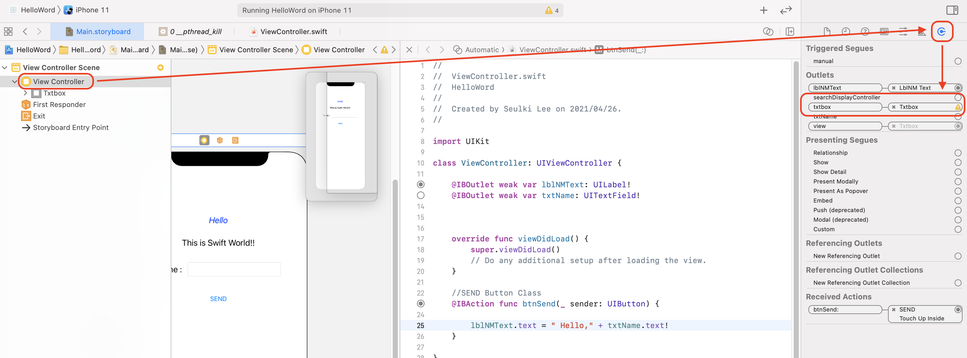This screenshot has height=358, width=967.
Task: Click the manual segue connection circle
Action: pos(958,61)
